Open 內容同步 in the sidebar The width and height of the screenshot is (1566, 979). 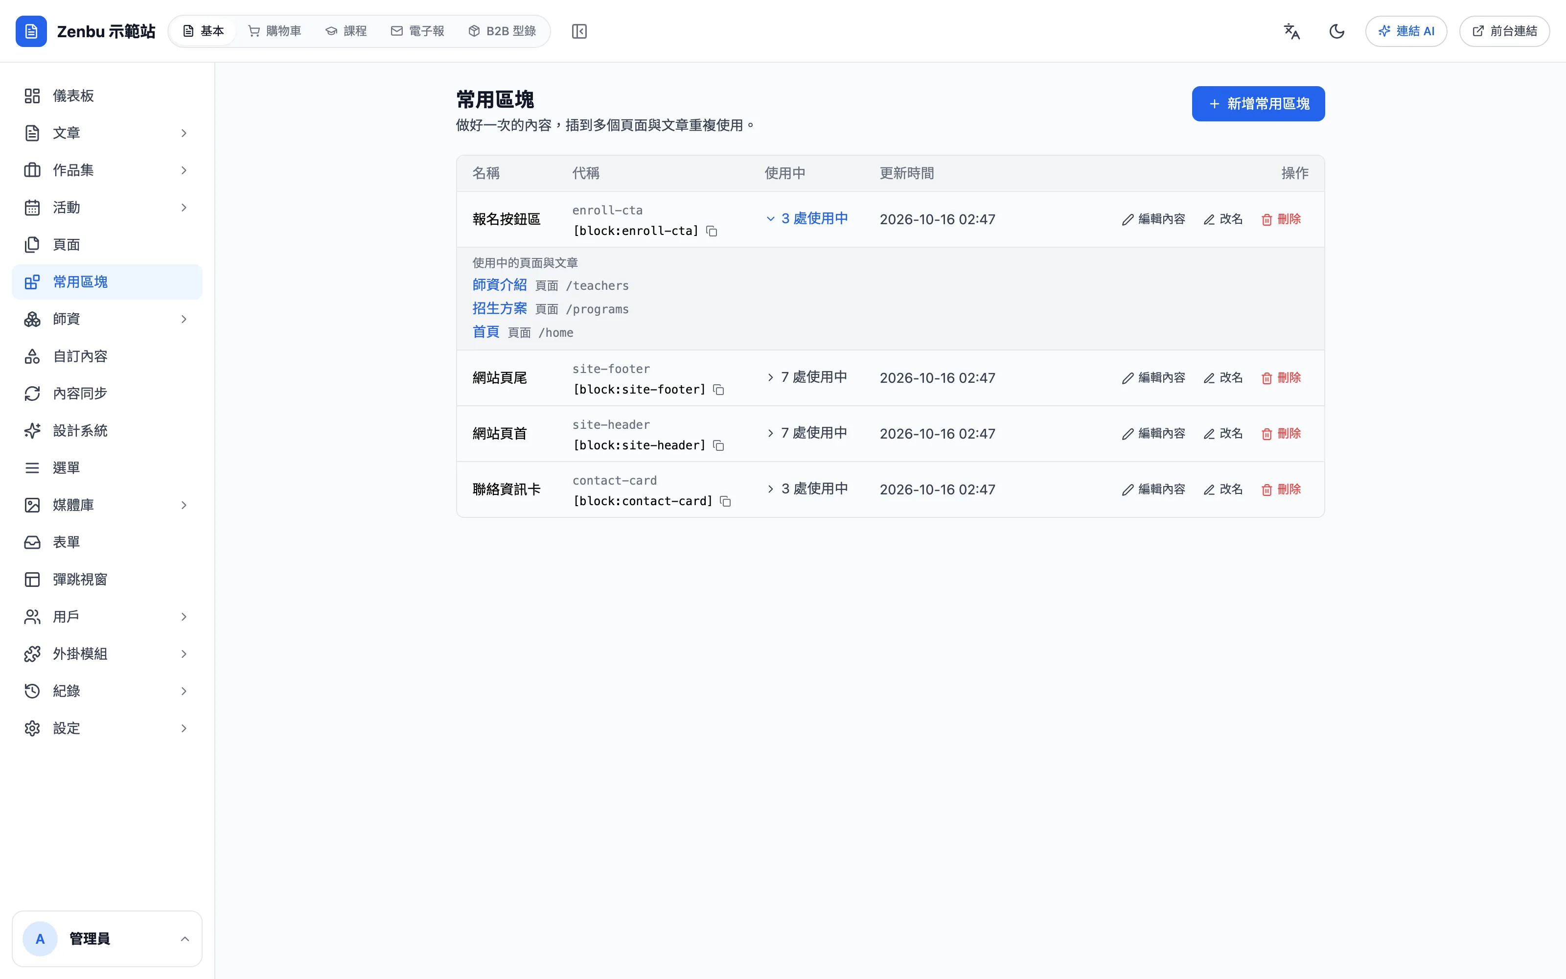(108, 394)
